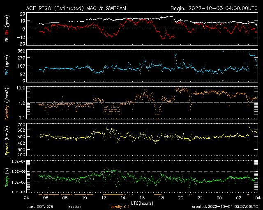Click the 1.0E+05 tick label on the Temp plot
The image size is (263, 210).
point(18,182)
